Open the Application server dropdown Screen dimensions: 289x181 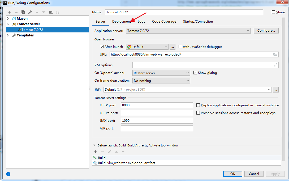(188, 31)
